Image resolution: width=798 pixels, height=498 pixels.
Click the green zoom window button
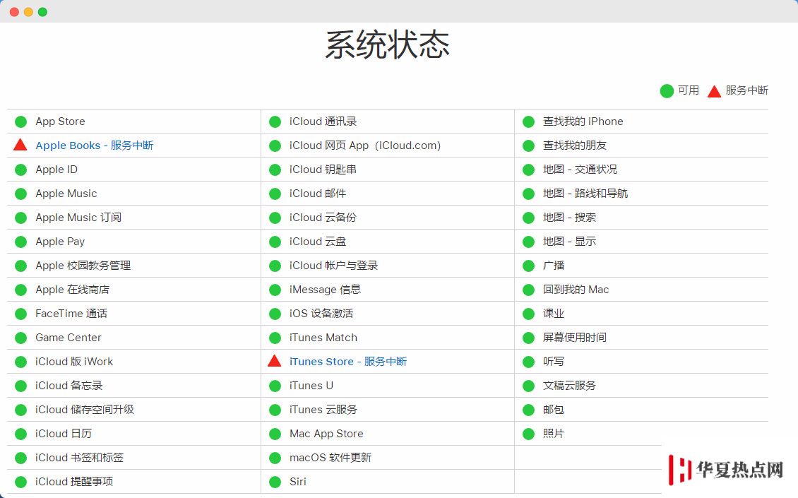click(x=43, y=12)
